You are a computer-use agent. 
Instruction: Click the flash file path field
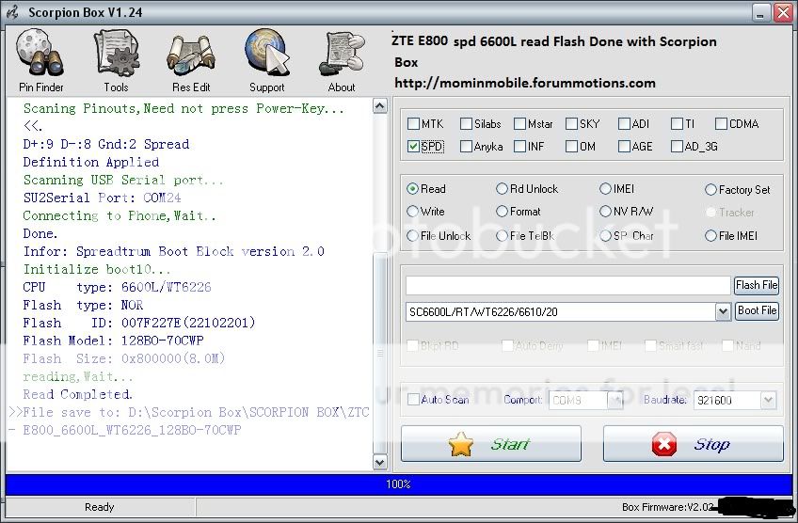click(568, 285)
